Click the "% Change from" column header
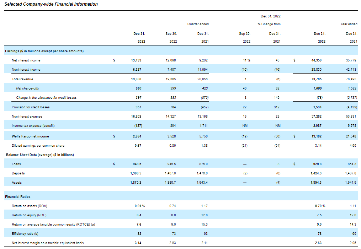This screenshot has width=361, height=249. (269, 24)
